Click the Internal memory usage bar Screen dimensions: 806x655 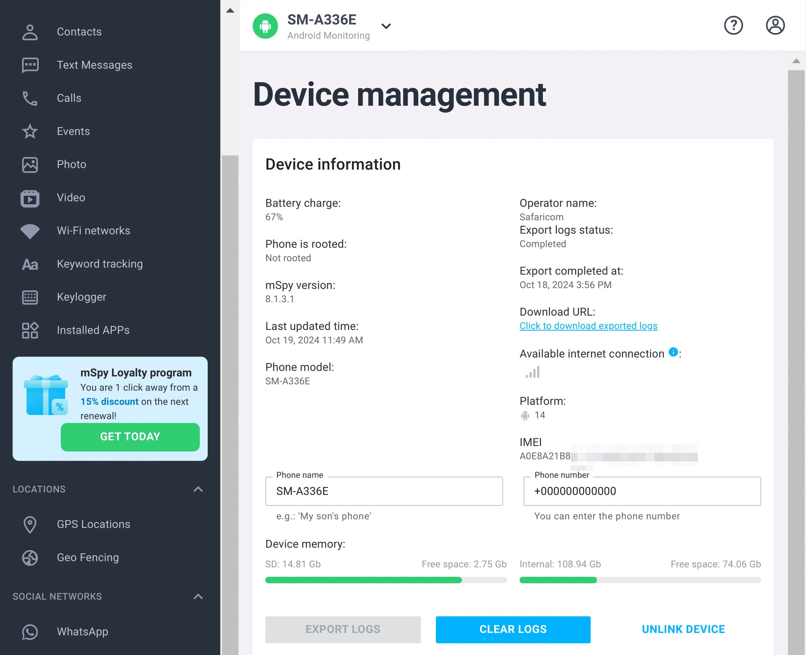640,580
